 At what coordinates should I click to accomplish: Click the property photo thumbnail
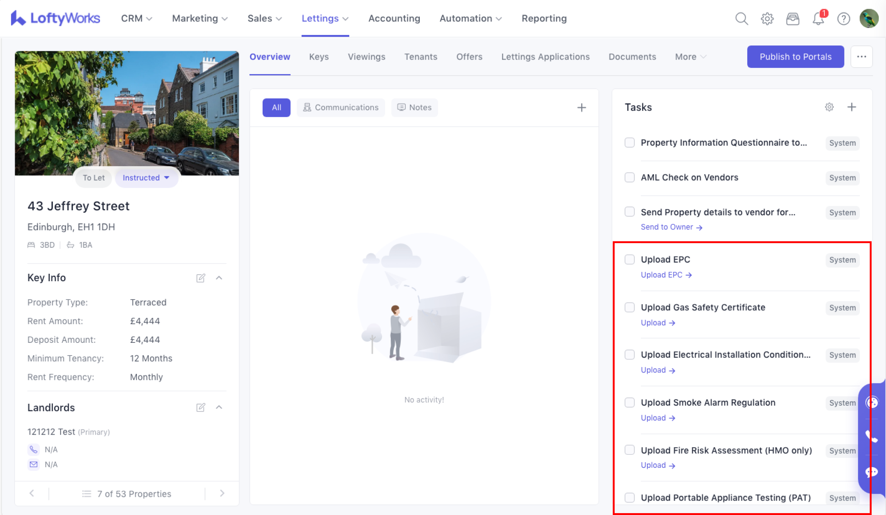[x=127, y=112]
